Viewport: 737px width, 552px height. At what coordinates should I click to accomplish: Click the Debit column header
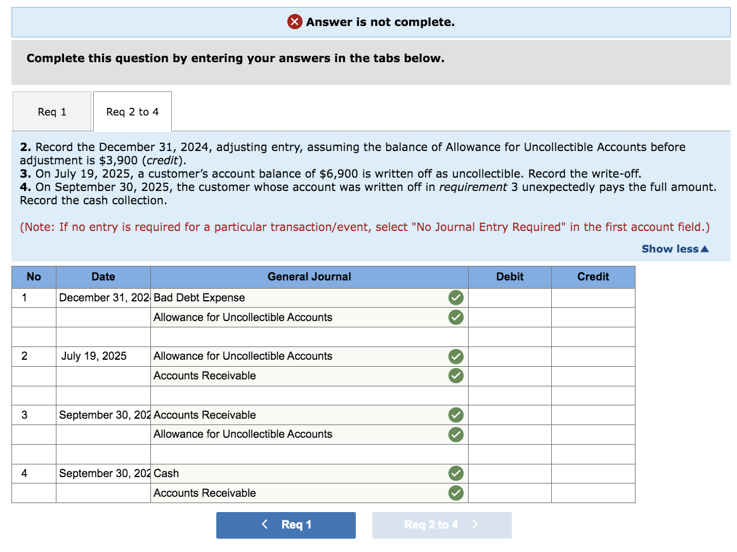pyautogui.click(x=510, y=277)
